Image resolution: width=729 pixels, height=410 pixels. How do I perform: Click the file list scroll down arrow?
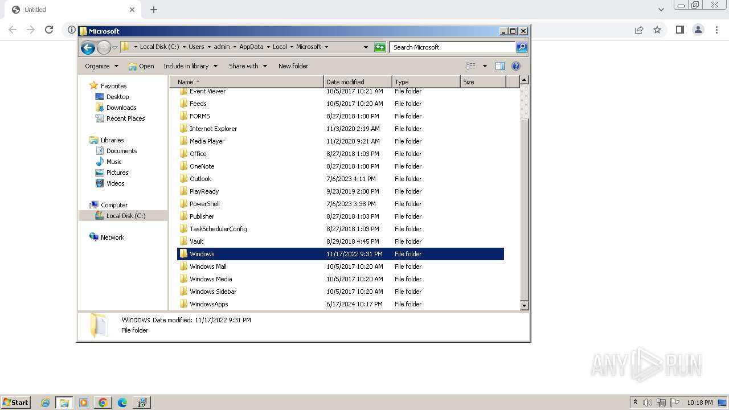[525, 306]
